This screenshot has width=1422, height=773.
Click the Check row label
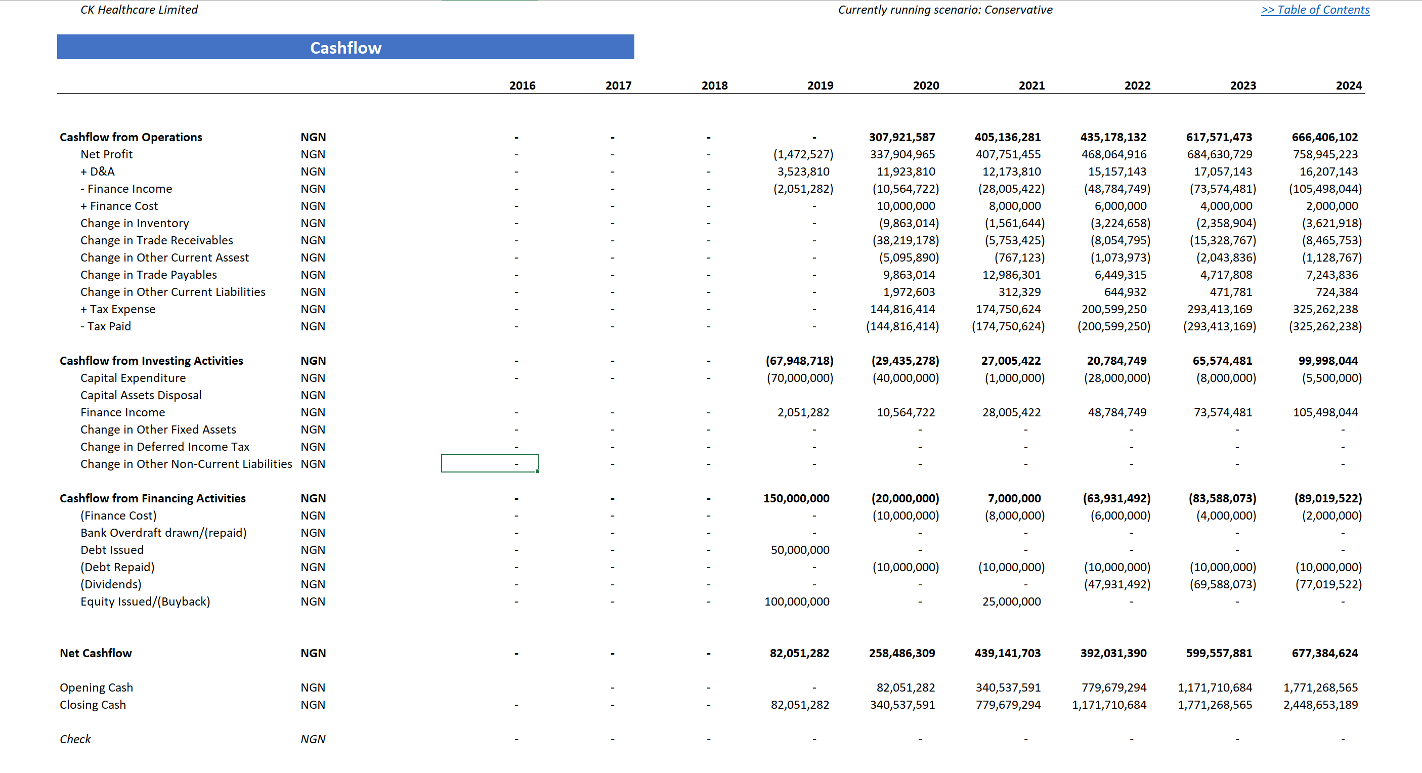coord(75,739)
